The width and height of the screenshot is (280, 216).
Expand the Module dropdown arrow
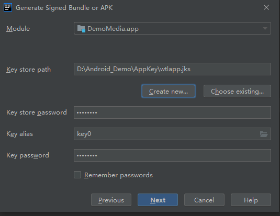(265, 28)
